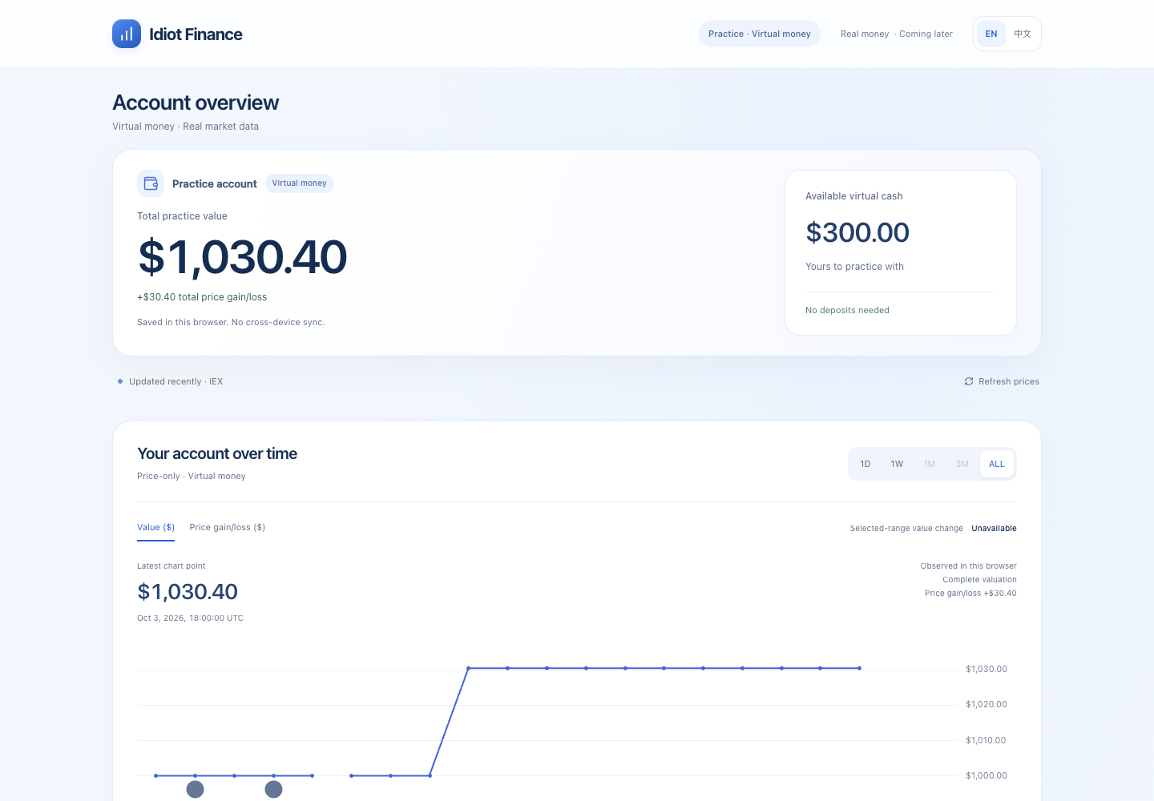Select the 1M time range
Image resolution: width=1154 pixels, height=801 pixels.
pos(930,464)
